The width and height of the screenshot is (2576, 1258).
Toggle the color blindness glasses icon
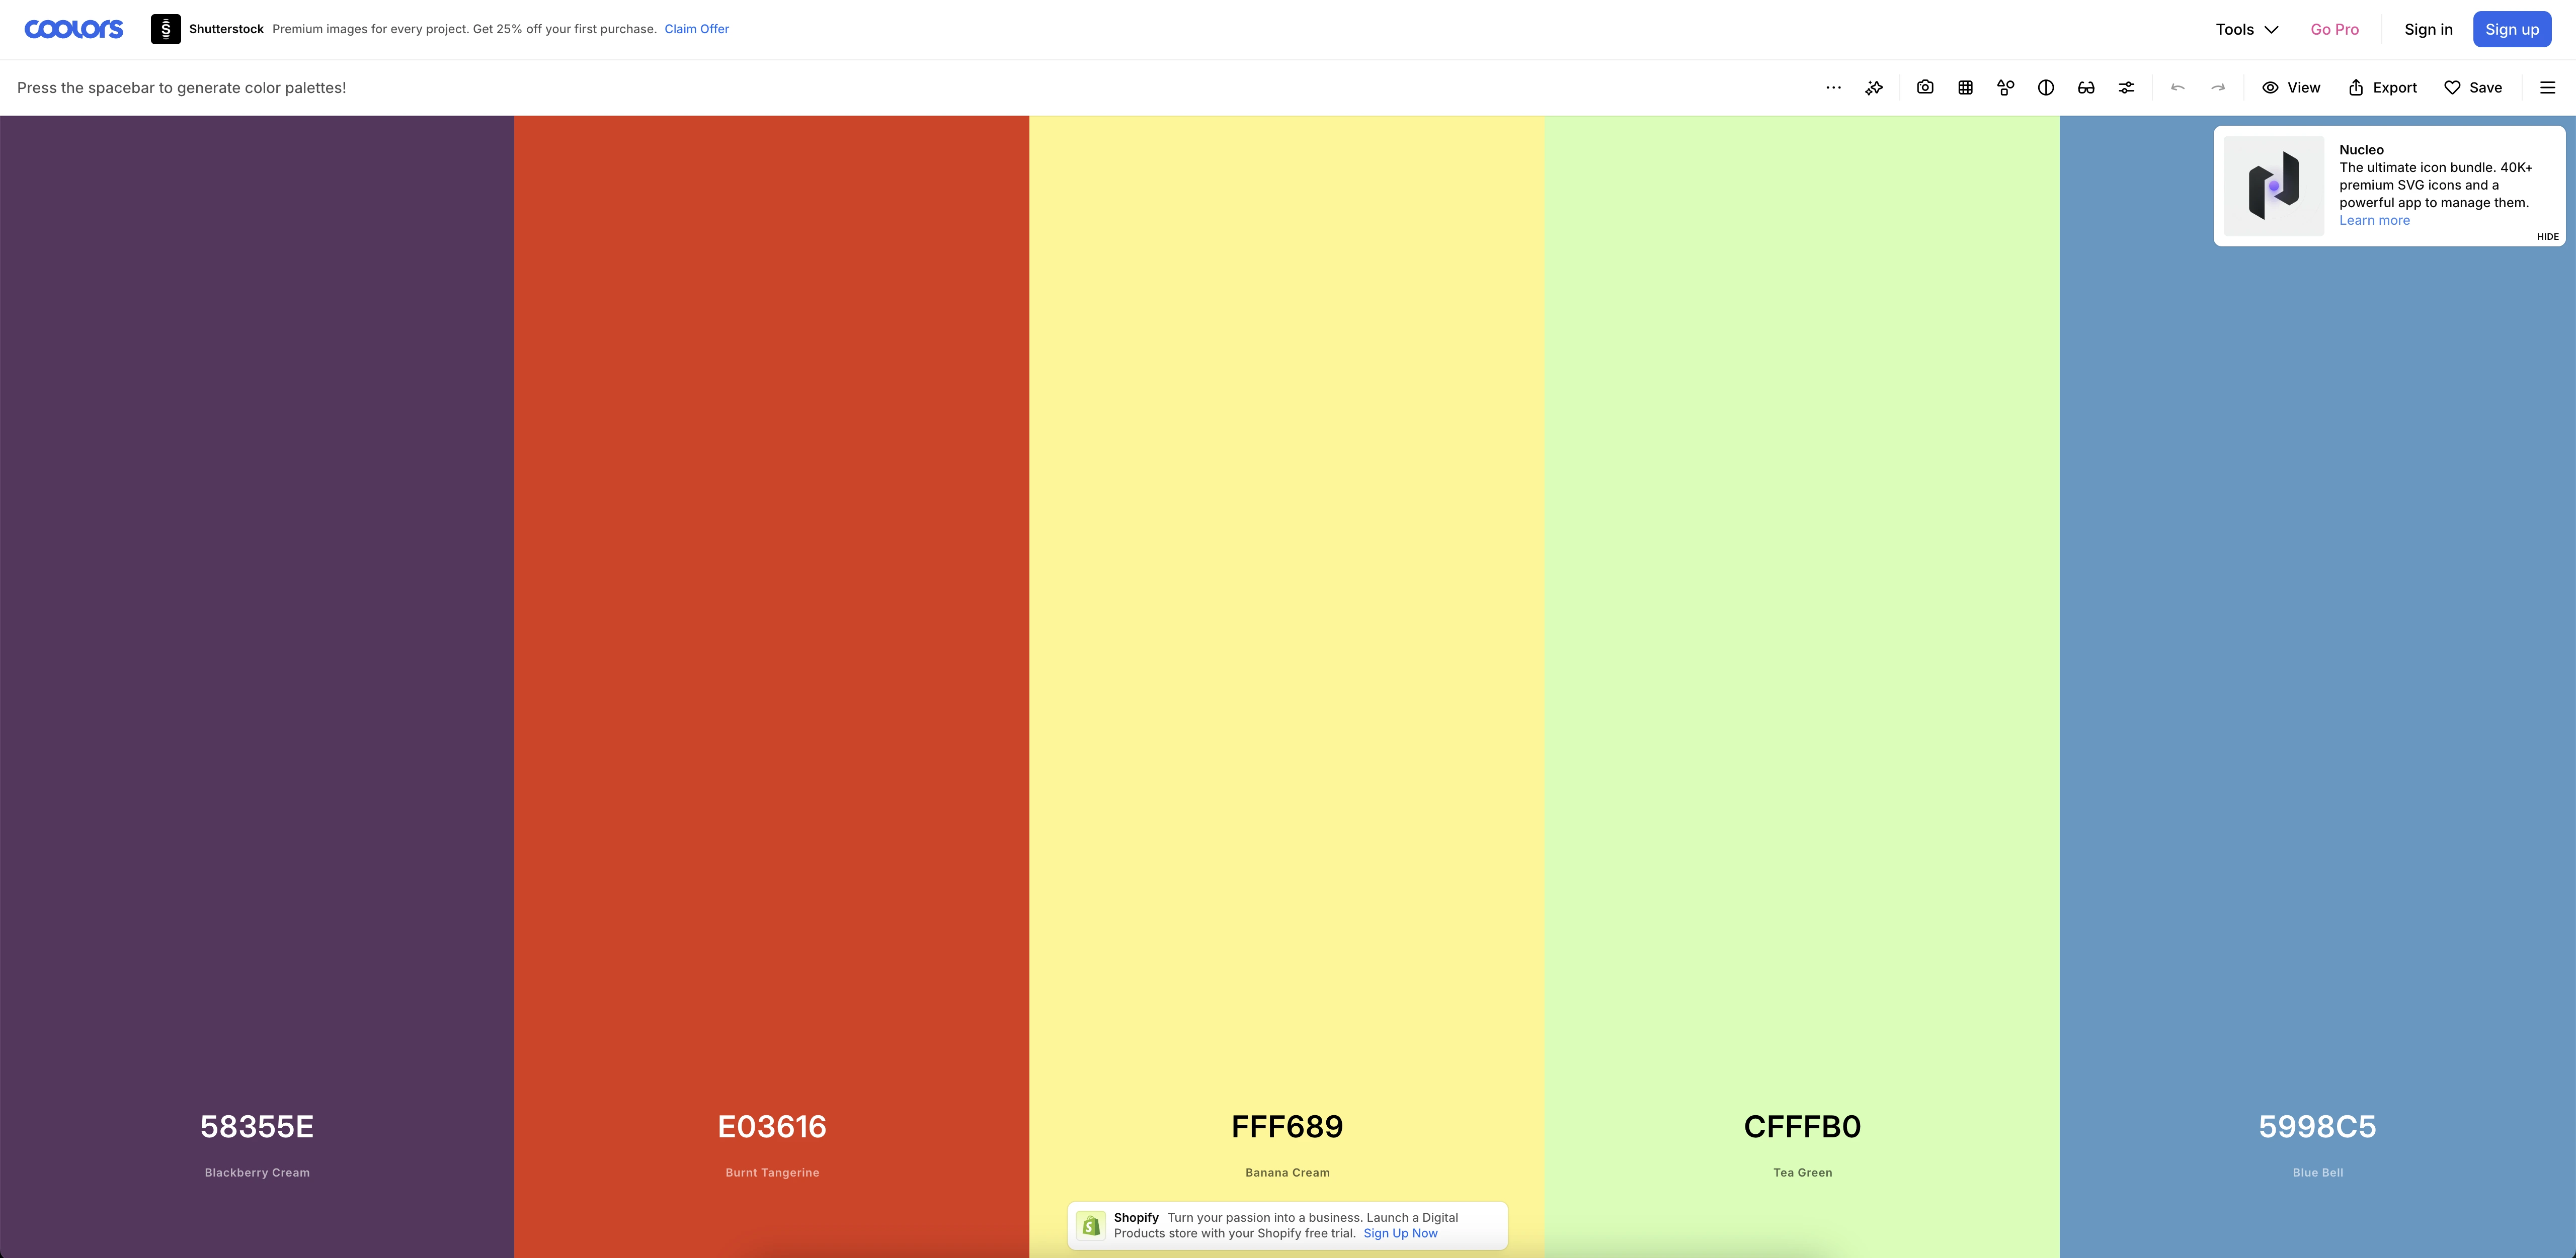click(x=2086, y=88)
